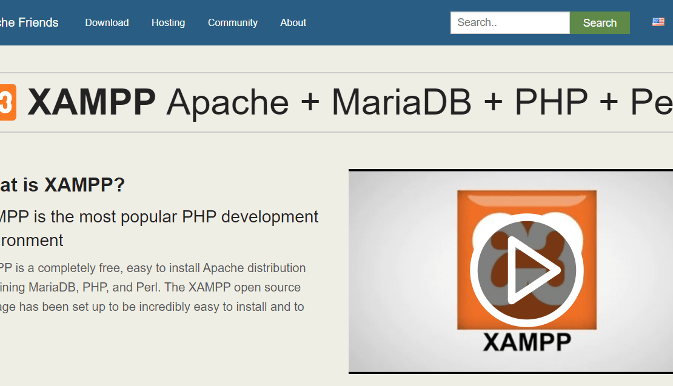
Task: Click the Apache Friends site title
Action: click(x=28, y=22)
